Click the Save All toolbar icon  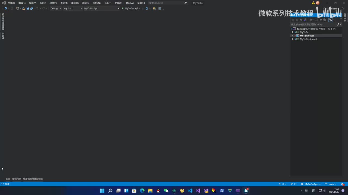(x=32, y=8)
